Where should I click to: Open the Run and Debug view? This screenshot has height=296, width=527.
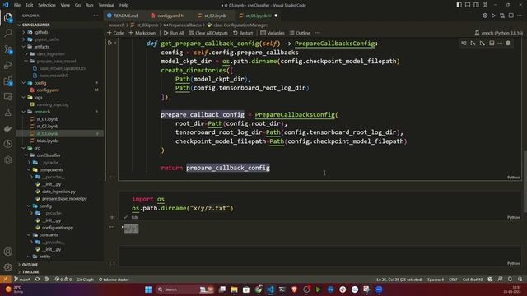pos(7,65)
